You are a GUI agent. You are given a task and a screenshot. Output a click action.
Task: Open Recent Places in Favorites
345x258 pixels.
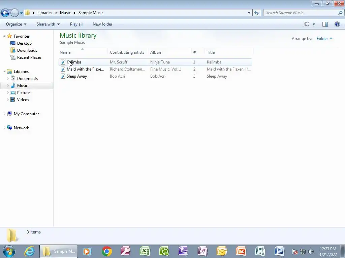pos(29,57)
